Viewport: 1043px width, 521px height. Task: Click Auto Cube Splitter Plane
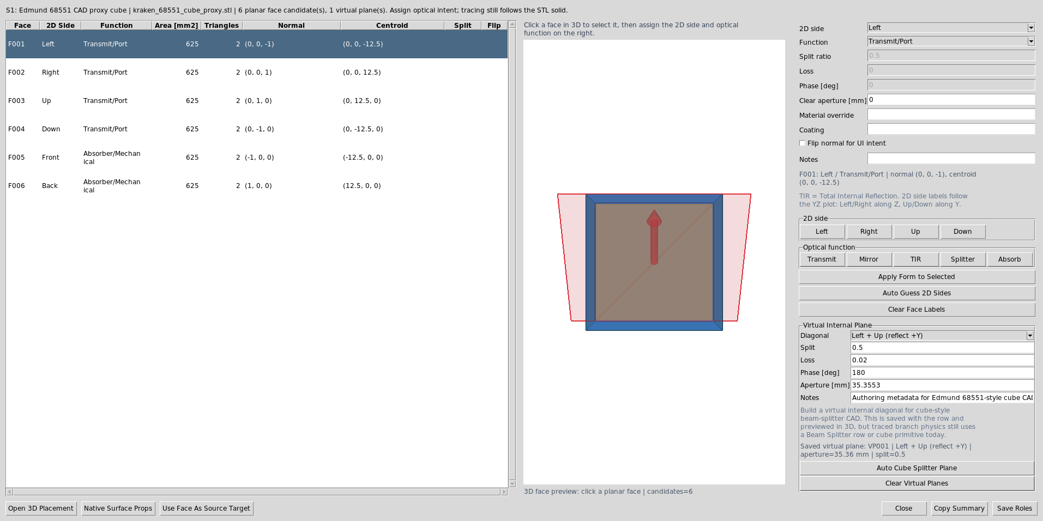tap(917, 468)
